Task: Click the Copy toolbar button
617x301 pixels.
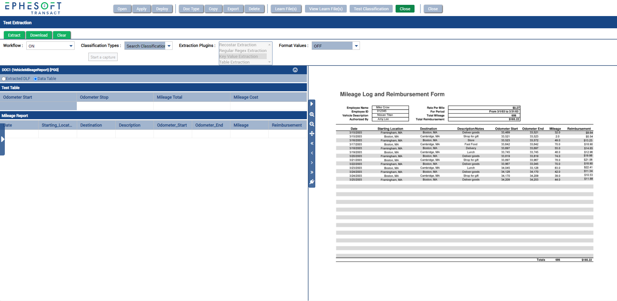Action: [213, 9]
